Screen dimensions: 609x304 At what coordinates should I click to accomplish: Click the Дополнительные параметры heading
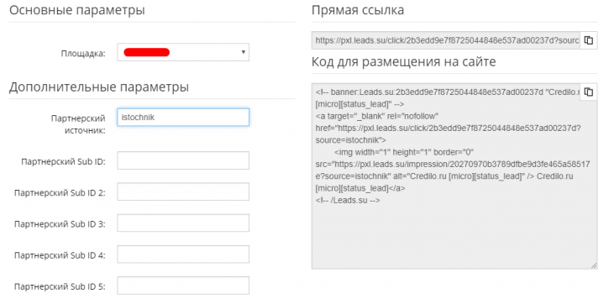(x=99, y=87)
